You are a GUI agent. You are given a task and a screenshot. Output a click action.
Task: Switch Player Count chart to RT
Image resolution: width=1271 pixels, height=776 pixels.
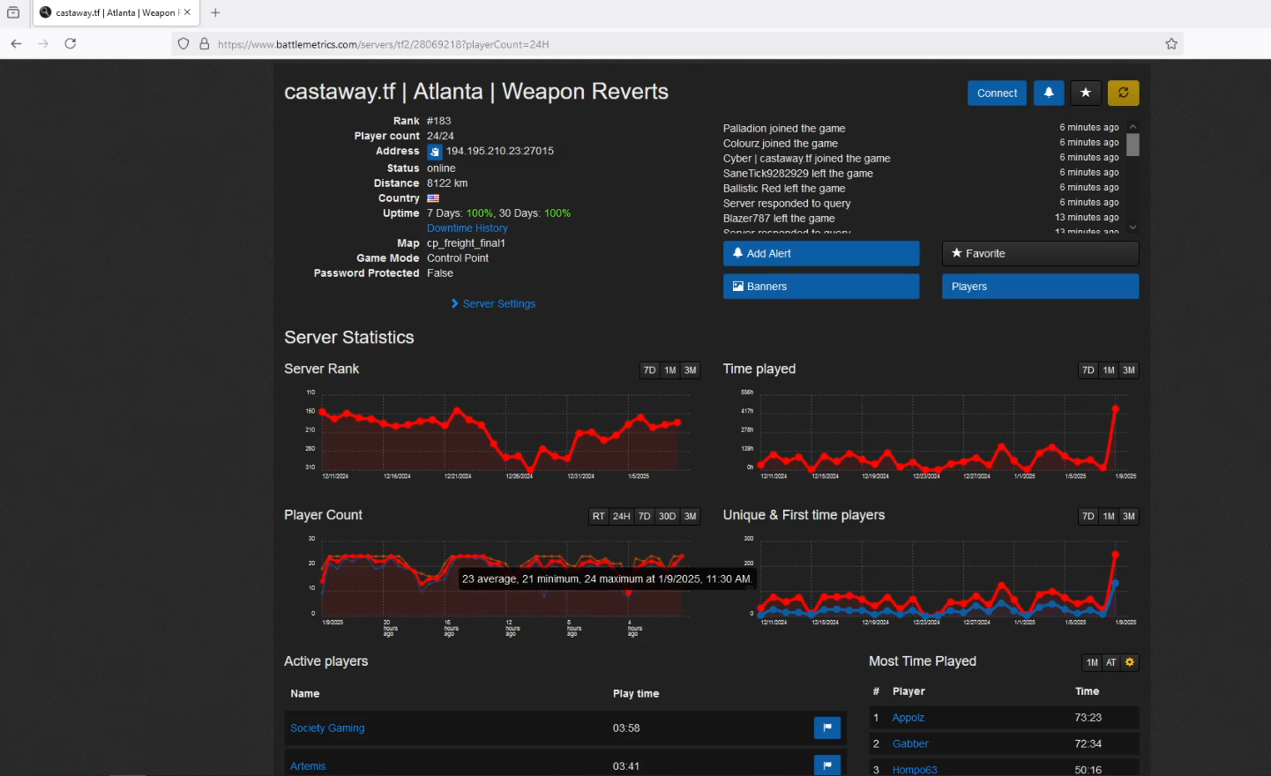(599, 517)
